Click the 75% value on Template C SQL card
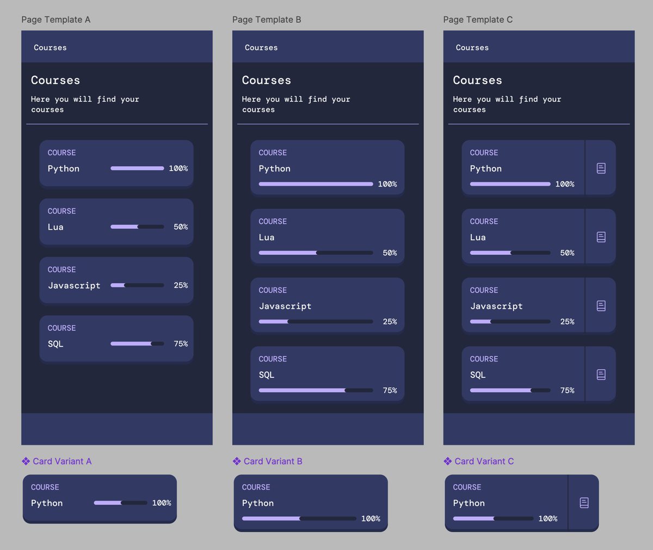The height and width of the screenshot is (550, 653). tap(567, 390)
